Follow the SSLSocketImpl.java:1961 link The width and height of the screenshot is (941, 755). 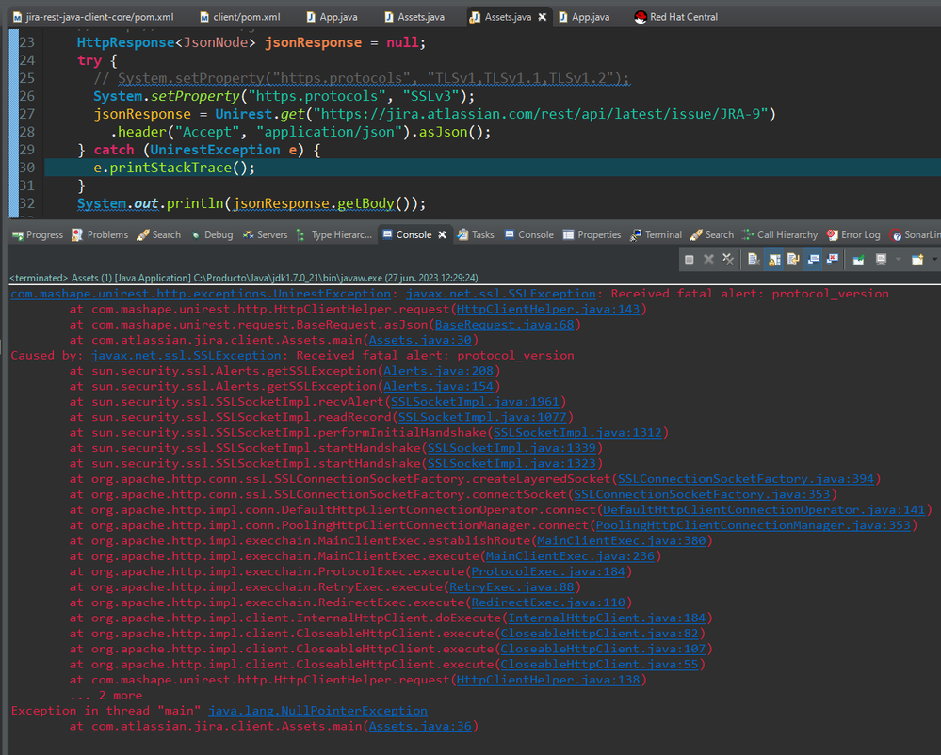(x=475, y=402)
